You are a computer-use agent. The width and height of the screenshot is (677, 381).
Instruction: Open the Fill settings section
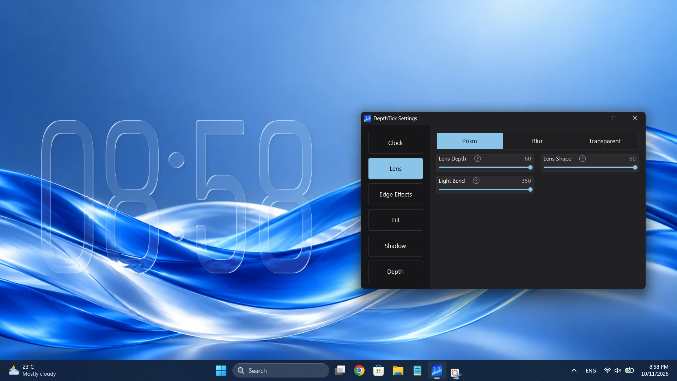coord(396,220)
